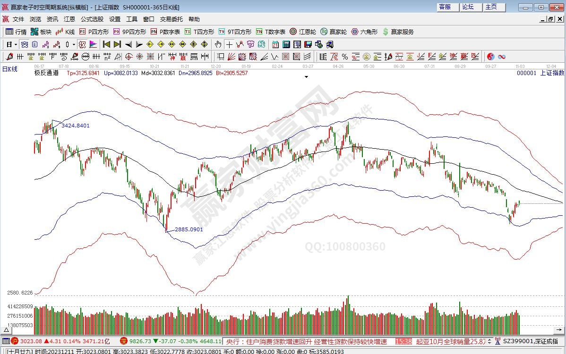Click the yin-yang Taiji icon
The image size is (566, 354).
(491, 57)
